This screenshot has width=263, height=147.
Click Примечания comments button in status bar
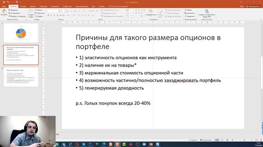click(x=206, y=140)
